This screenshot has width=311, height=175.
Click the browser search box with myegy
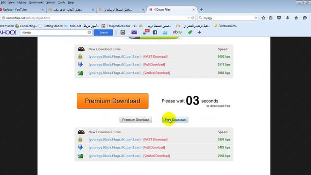[228, 18]
